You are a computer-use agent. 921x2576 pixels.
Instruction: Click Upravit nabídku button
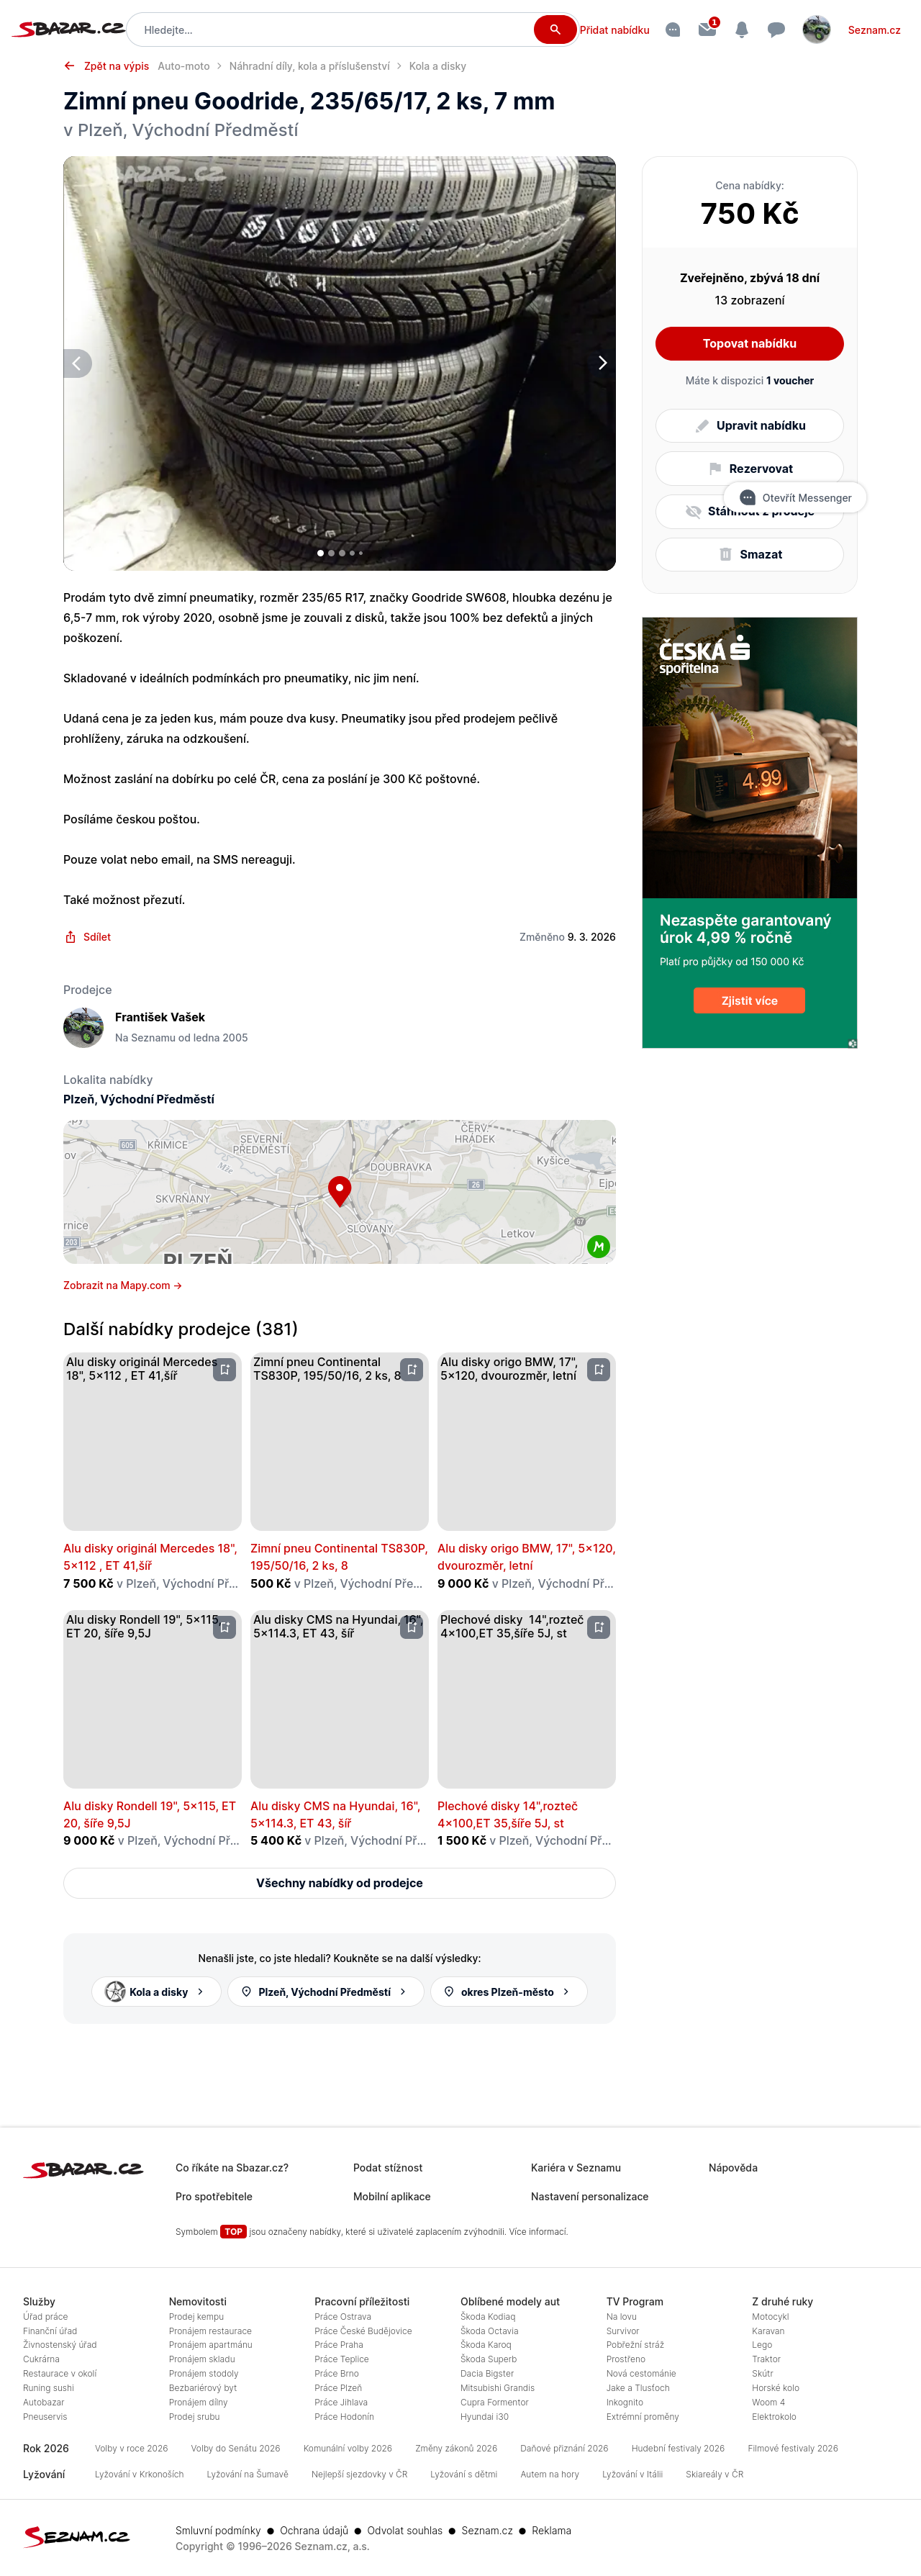[749, 425]
